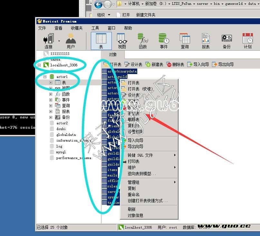260x236 pixels.
Task: Open the 事件 (Event) toolbar icon
Action: click(x=164, y=41)
